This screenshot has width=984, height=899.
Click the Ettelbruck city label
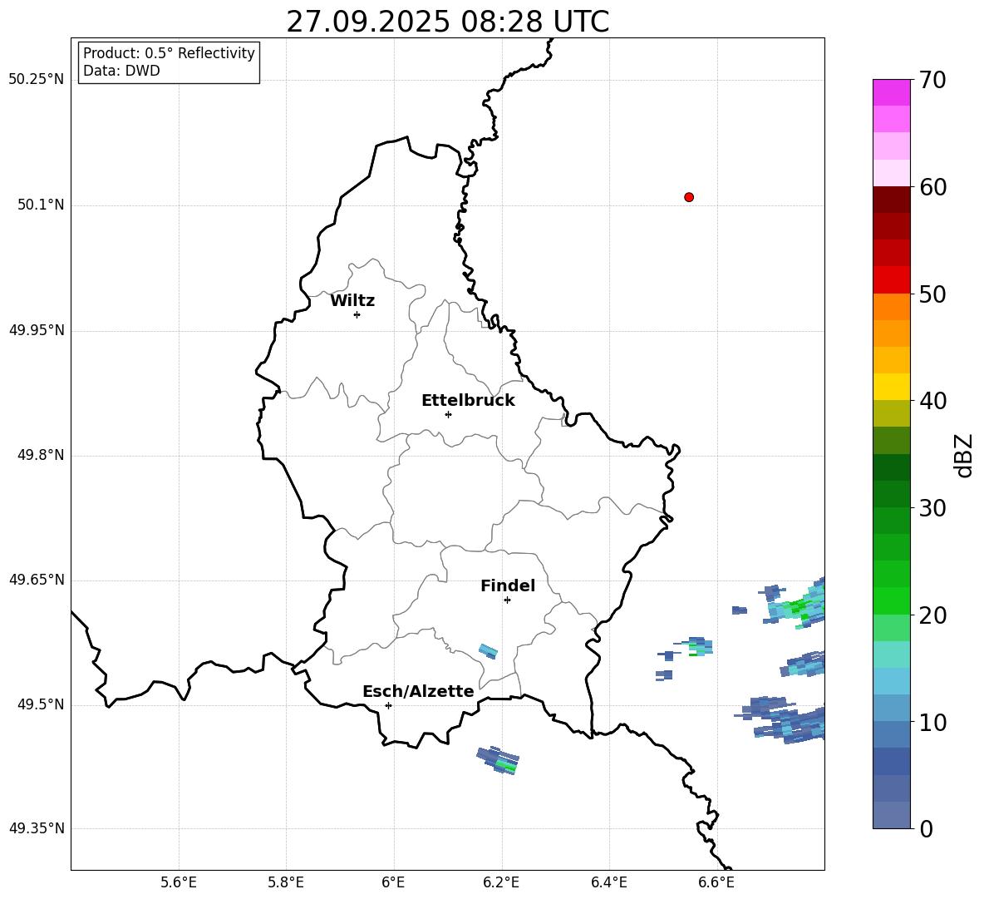tap(468, 401)
